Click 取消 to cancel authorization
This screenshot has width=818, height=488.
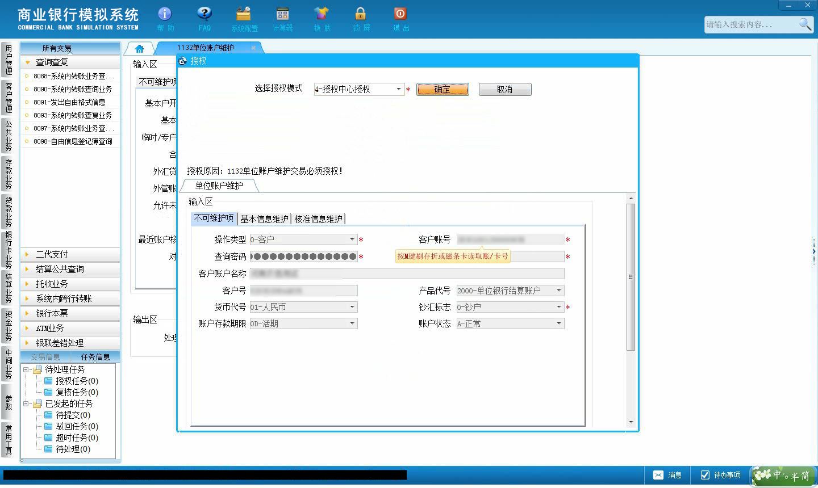[x=504, y=89]
